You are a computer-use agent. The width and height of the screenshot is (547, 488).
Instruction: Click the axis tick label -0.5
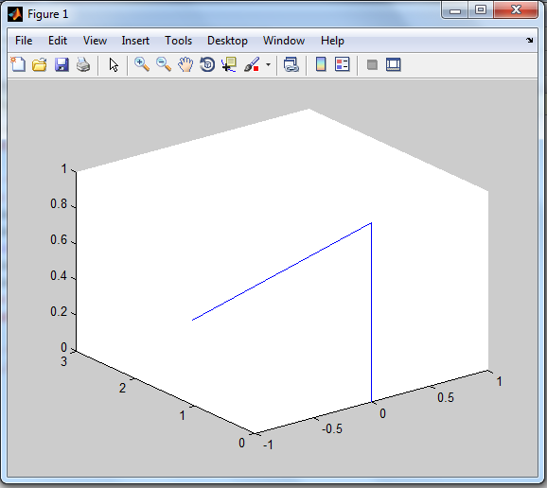(332, 428)
